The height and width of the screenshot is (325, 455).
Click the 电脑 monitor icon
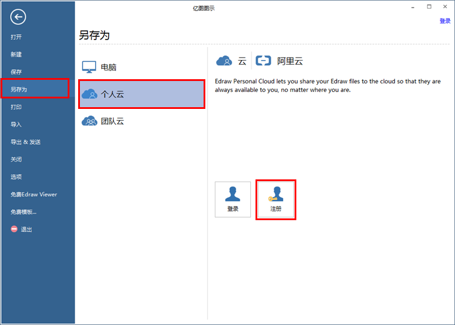[89, 67]
